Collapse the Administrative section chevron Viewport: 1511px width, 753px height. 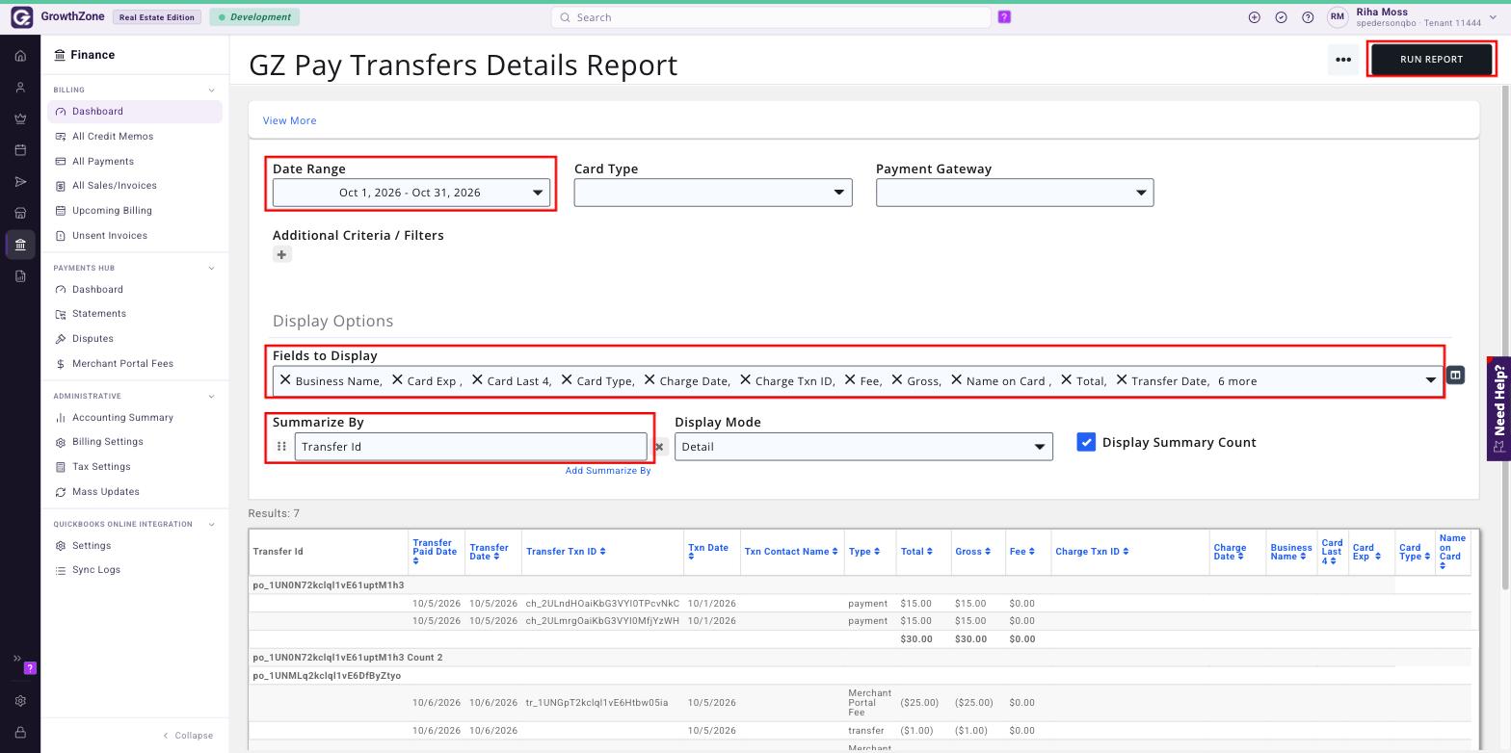point(212,396)
